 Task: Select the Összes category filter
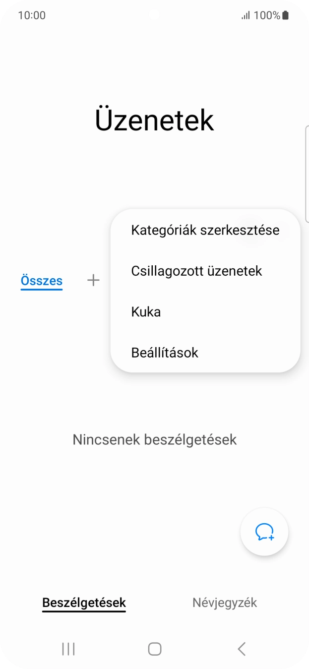click(41, 280)
